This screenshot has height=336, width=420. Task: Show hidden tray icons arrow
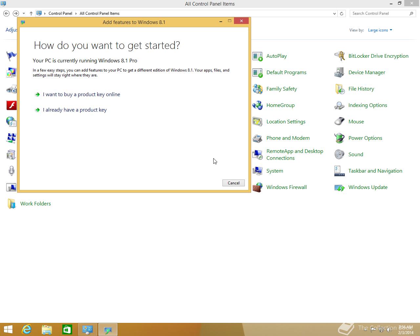click(x=366, y=330)
